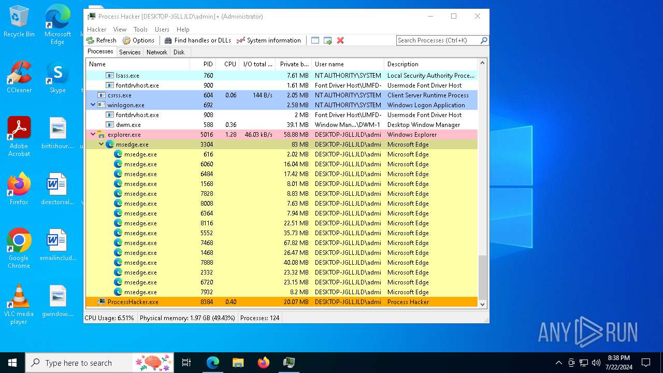Click Physical memory status entry

tap(187, 318)
